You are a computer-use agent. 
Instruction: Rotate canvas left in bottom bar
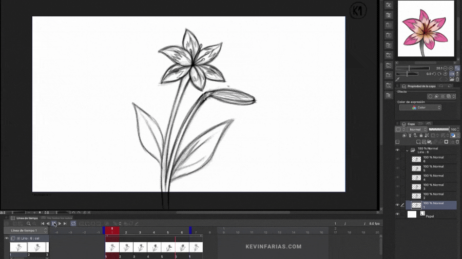73,212
